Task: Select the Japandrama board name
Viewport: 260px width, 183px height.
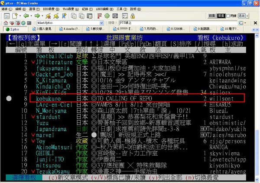Action: coord(51,129)
